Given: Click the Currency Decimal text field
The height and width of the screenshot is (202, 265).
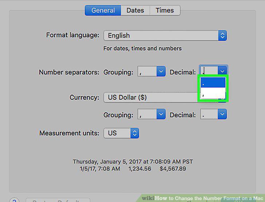Looking at the screenshot, I should coord(209,114).
